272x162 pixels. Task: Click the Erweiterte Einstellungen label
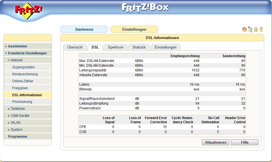(x=27, y=53)
